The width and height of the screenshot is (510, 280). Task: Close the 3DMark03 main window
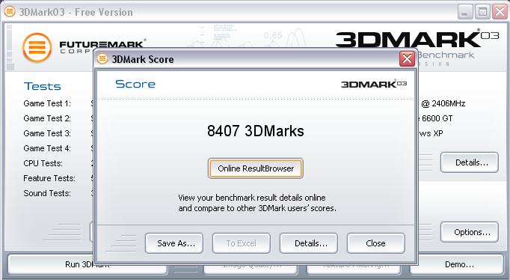500,12
